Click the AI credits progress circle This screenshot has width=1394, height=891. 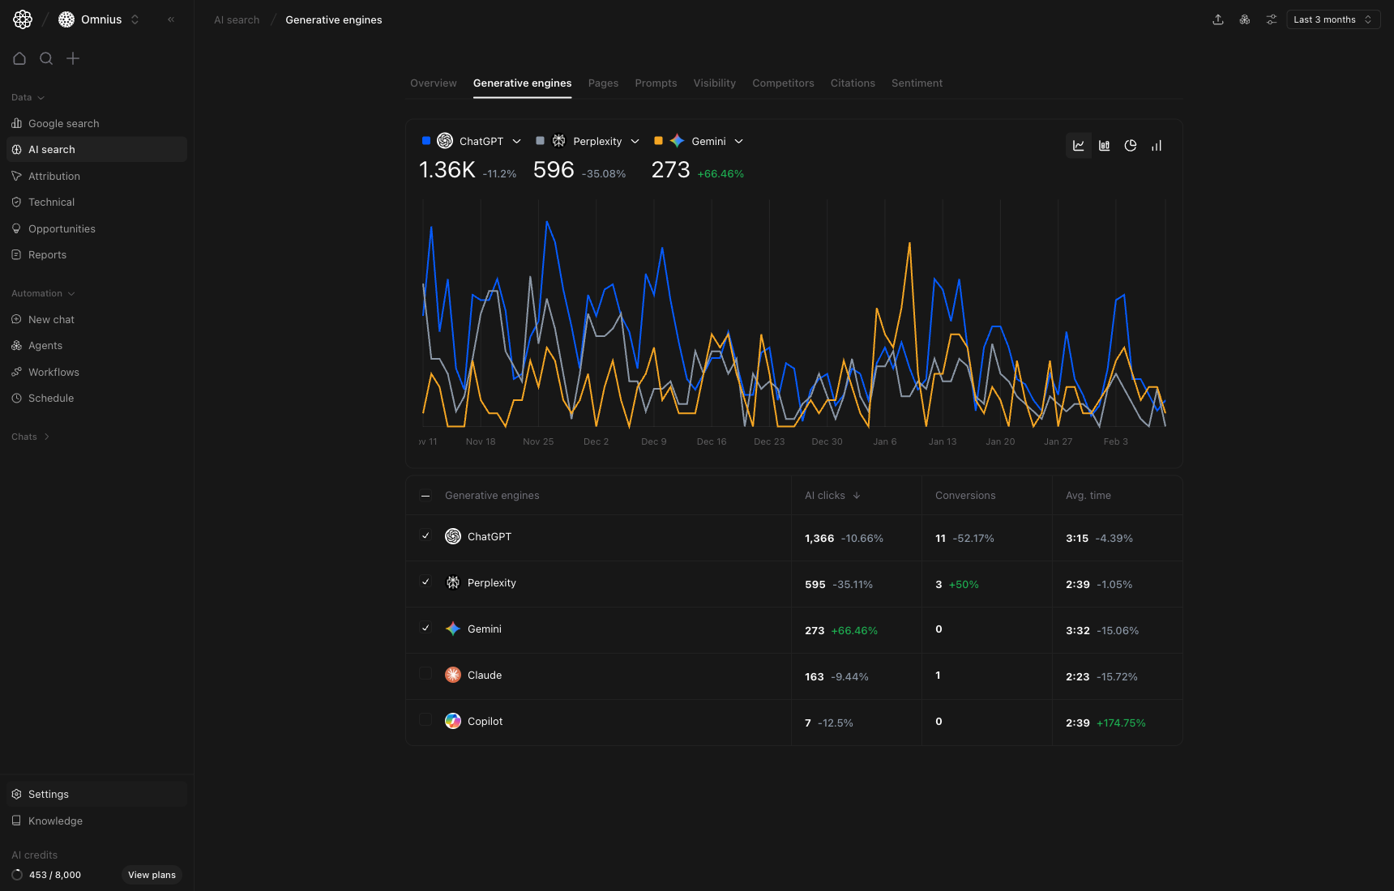(x=18, y=875)
